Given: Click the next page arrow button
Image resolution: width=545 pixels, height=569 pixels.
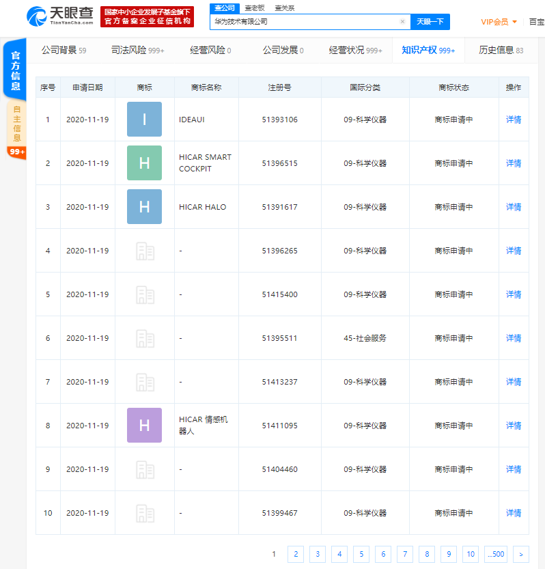Looking at the screenshot, I should pyautogui.click(x=520, y=554).
